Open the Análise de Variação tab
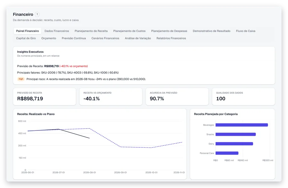The height and width of the screenshot is (188, 288). [138, 38]
